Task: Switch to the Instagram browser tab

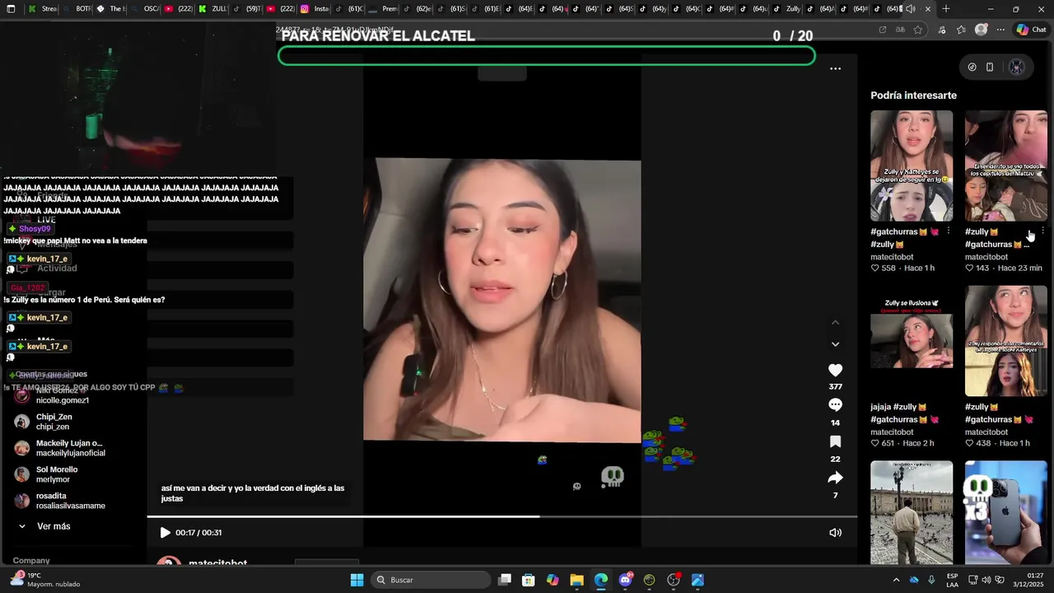Action: coord(315,9)
